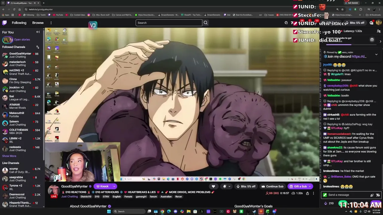The height and width of the screenshot is (215, 383).
Task: Click the channel points balance 210
Action: tap(329, 204)
